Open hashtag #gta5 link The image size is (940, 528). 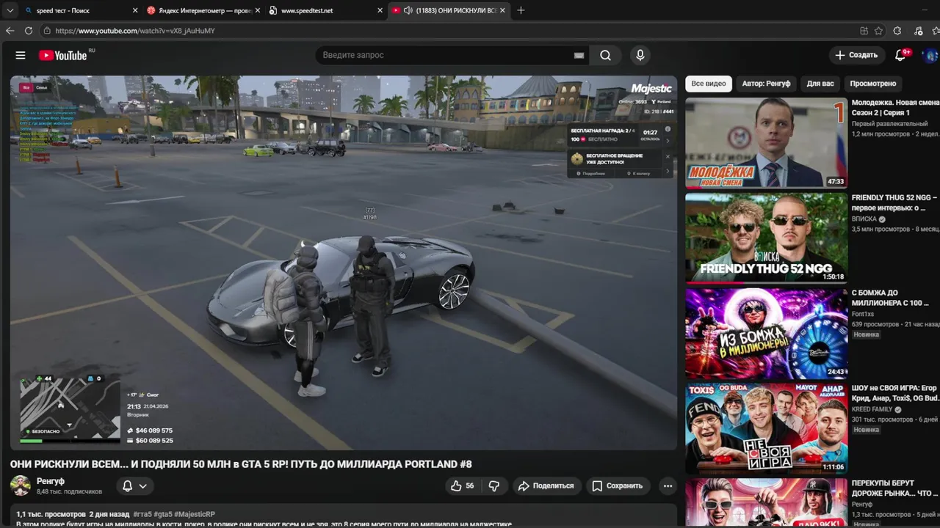163,514
